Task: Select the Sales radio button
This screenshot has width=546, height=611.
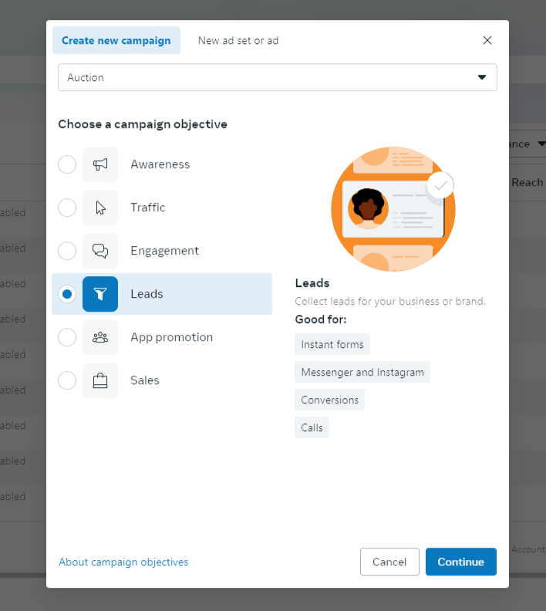Action: [67, 380]
